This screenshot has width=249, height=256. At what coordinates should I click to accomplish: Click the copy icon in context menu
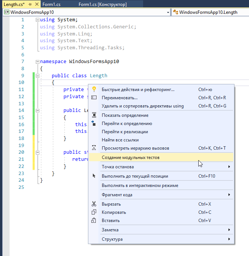(94, 212)
